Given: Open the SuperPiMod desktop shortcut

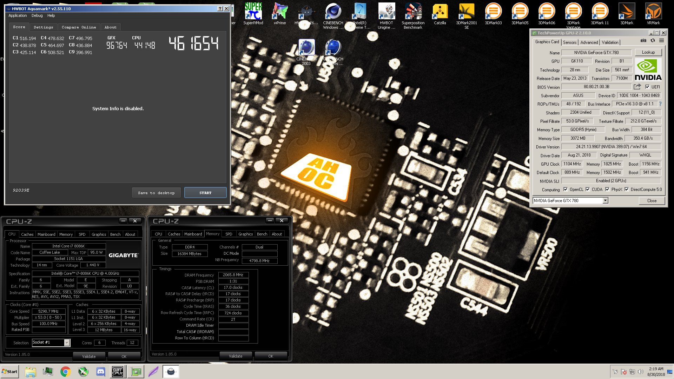Looking at the screenshot, I should 253,14.
